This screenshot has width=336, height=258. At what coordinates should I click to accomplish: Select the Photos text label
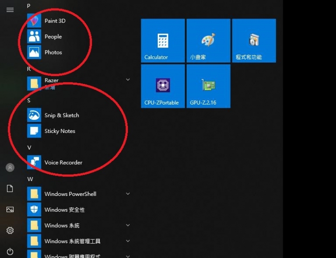tap(53, 52)
